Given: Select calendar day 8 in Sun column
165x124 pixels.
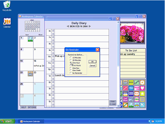Looking at the screenshot, I should pyautogui.click(x=26, y=53).
